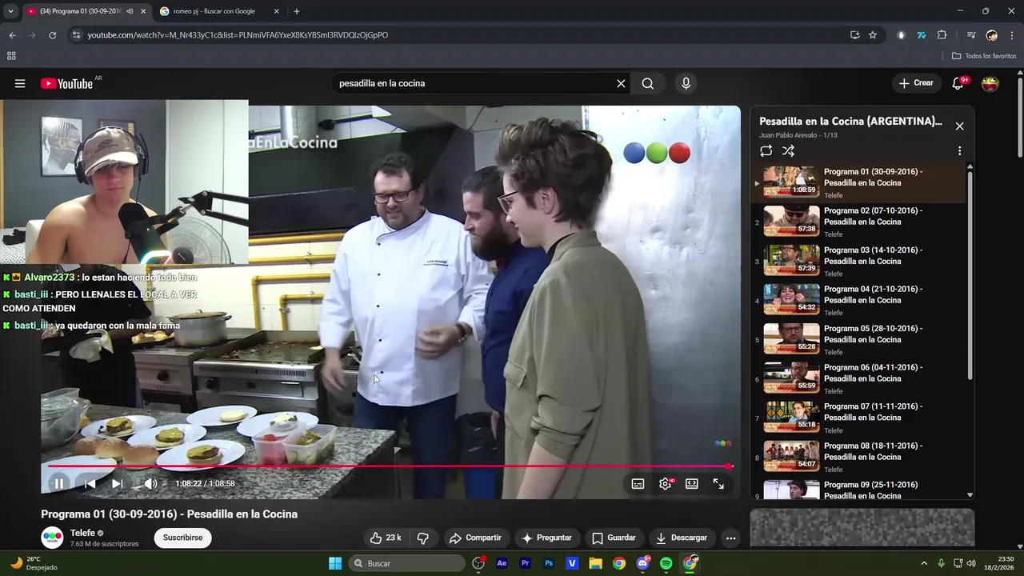Go to the YouTube home logo

67,83
